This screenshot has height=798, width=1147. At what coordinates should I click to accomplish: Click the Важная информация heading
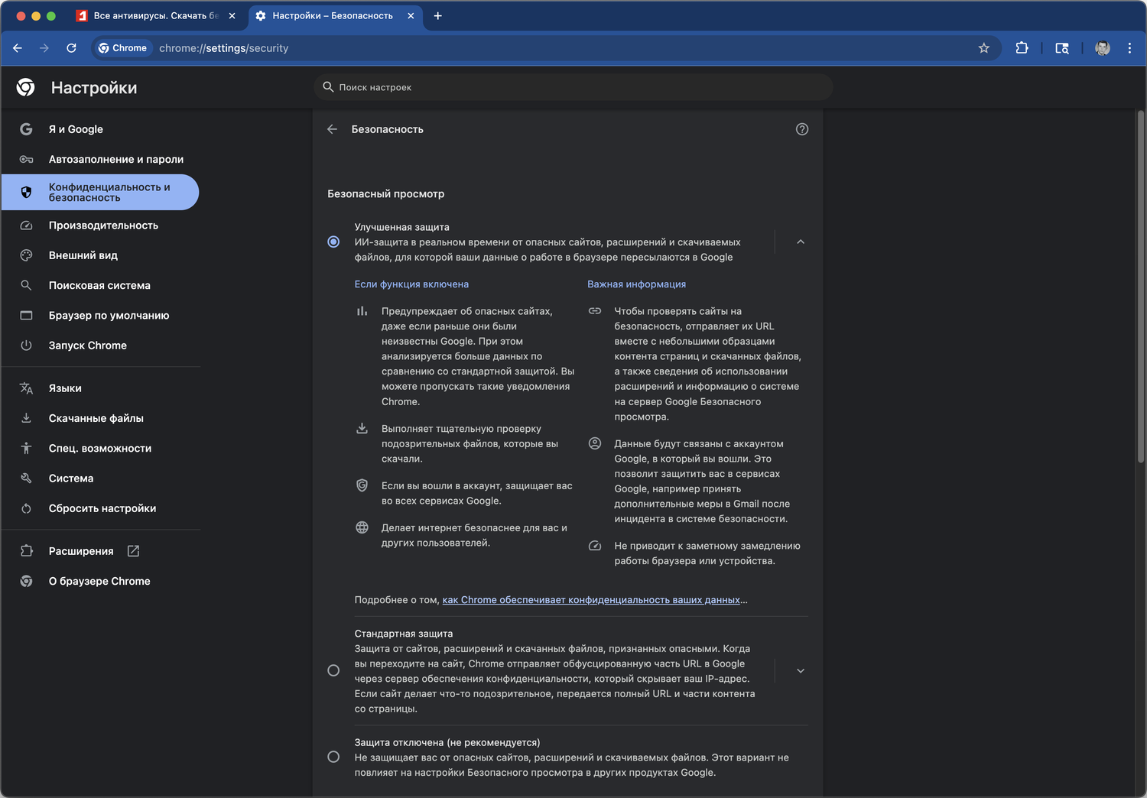click(x=636, y=284)
